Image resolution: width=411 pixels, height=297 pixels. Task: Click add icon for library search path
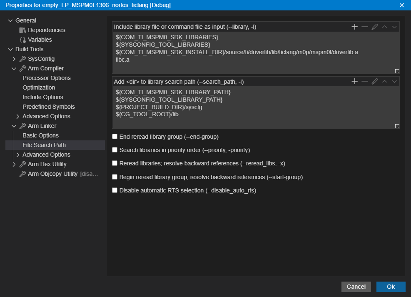355,82
